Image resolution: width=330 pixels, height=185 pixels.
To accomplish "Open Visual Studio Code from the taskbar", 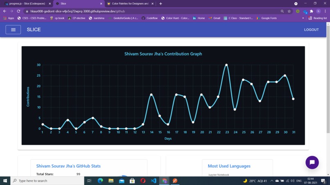I will (x=154, y=181).
